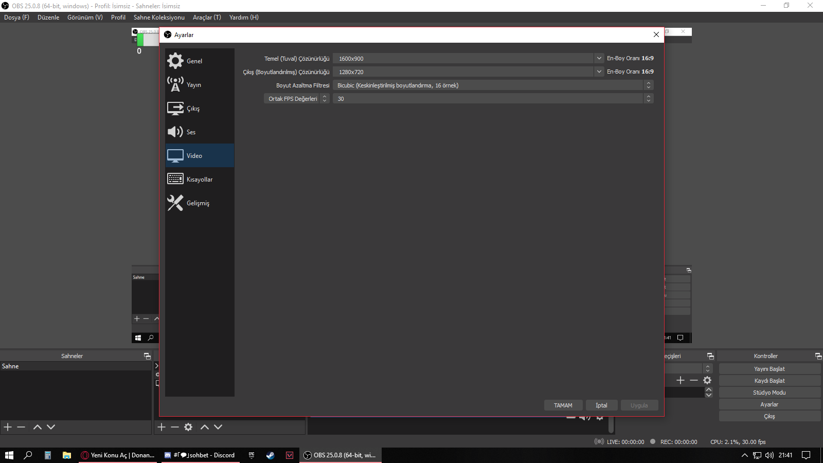Click the Çıkış button in Kontroller

pyautogui.click(x=770, y=416)
